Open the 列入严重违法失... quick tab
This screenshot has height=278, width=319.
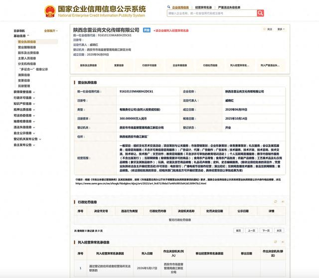[x=270, y=65]
